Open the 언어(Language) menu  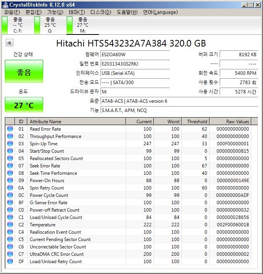[160, 12]
